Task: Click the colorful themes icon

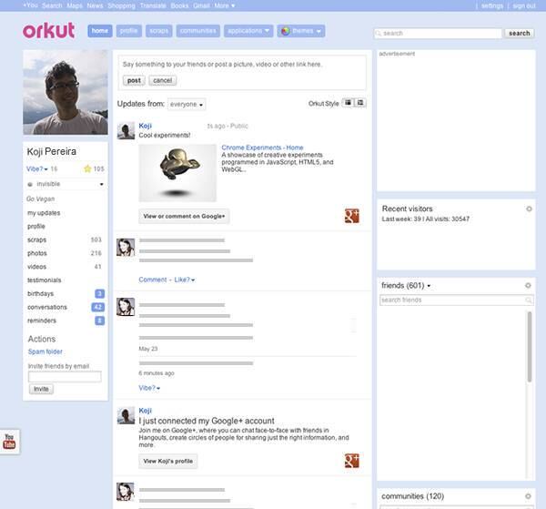Action: click(x=285, y=31)
